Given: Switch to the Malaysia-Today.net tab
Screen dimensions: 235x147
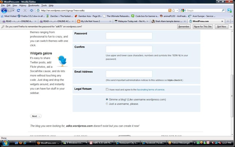Looking at the screenshot, I should tap(131, 21).
